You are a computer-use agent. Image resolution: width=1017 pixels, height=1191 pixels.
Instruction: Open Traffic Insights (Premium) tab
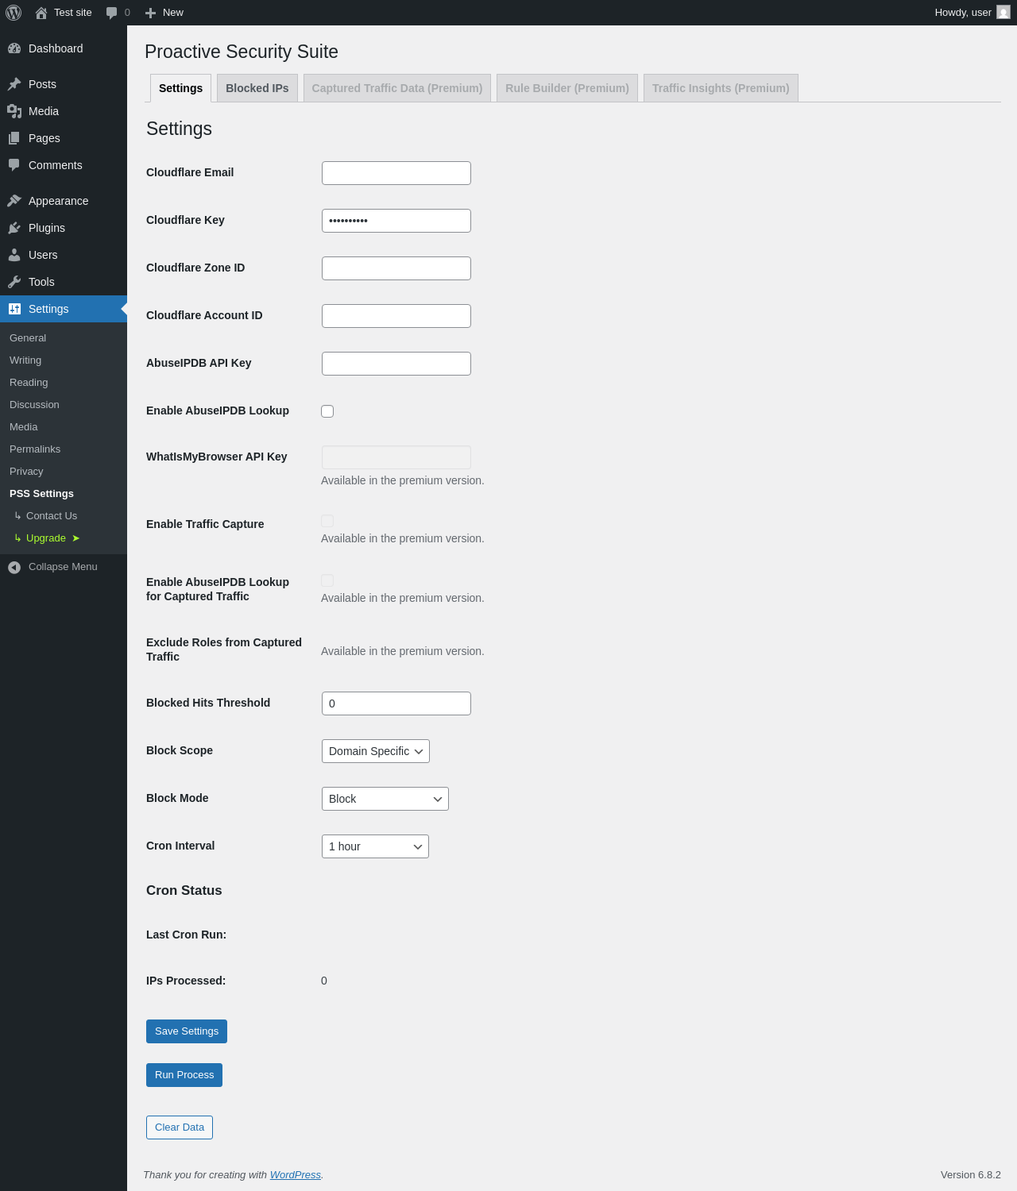pyautogui.click(x=721, y=88)
